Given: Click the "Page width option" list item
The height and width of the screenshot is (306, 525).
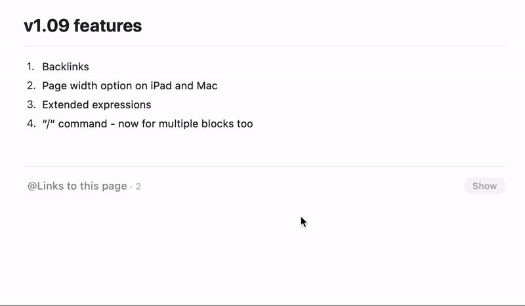Looking at the screenshot, I should click(129, 85).
